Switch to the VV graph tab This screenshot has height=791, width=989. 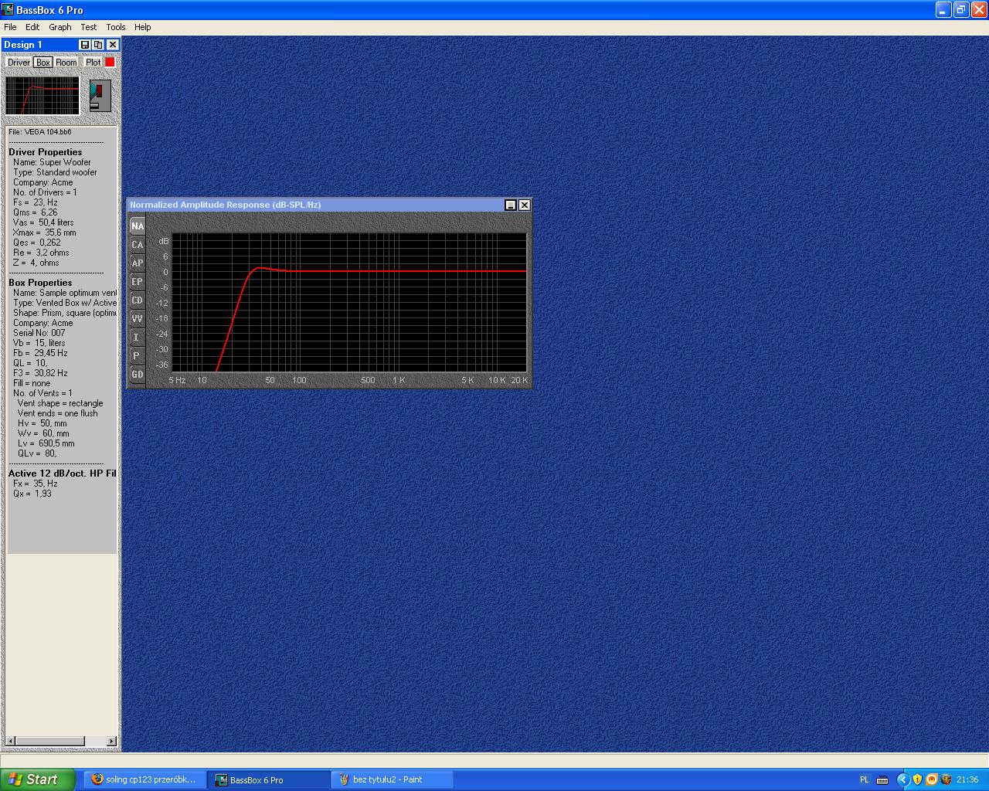click(137, 319)
